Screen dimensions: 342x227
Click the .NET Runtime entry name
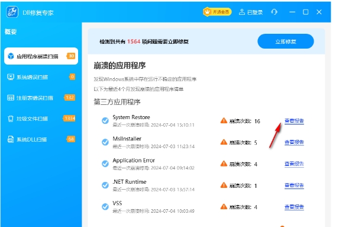[130, 182]
